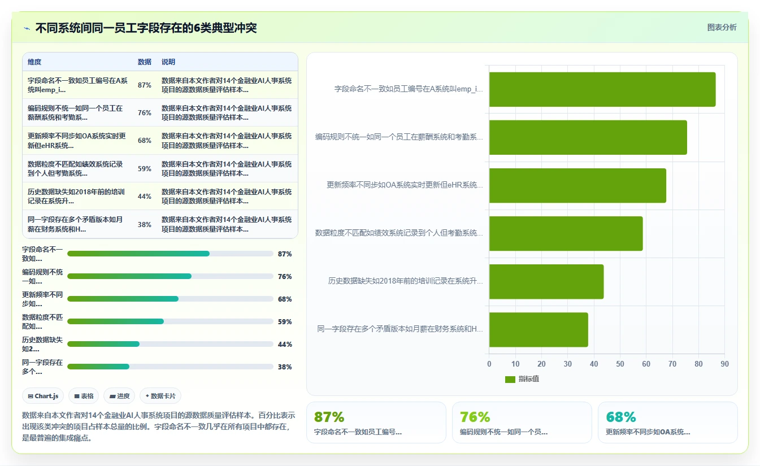Open the 68% 更新频率不同步 stat card
The width and height of the screenshot is (760, 466).
click(x=668, y=423)
